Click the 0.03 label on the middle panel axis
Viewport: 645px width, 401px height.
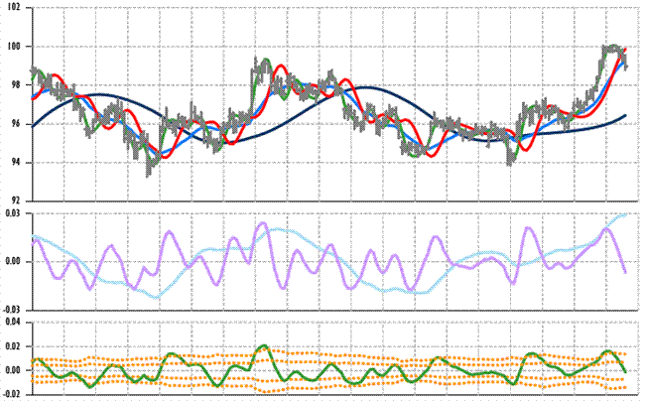[x=11, y=213]
